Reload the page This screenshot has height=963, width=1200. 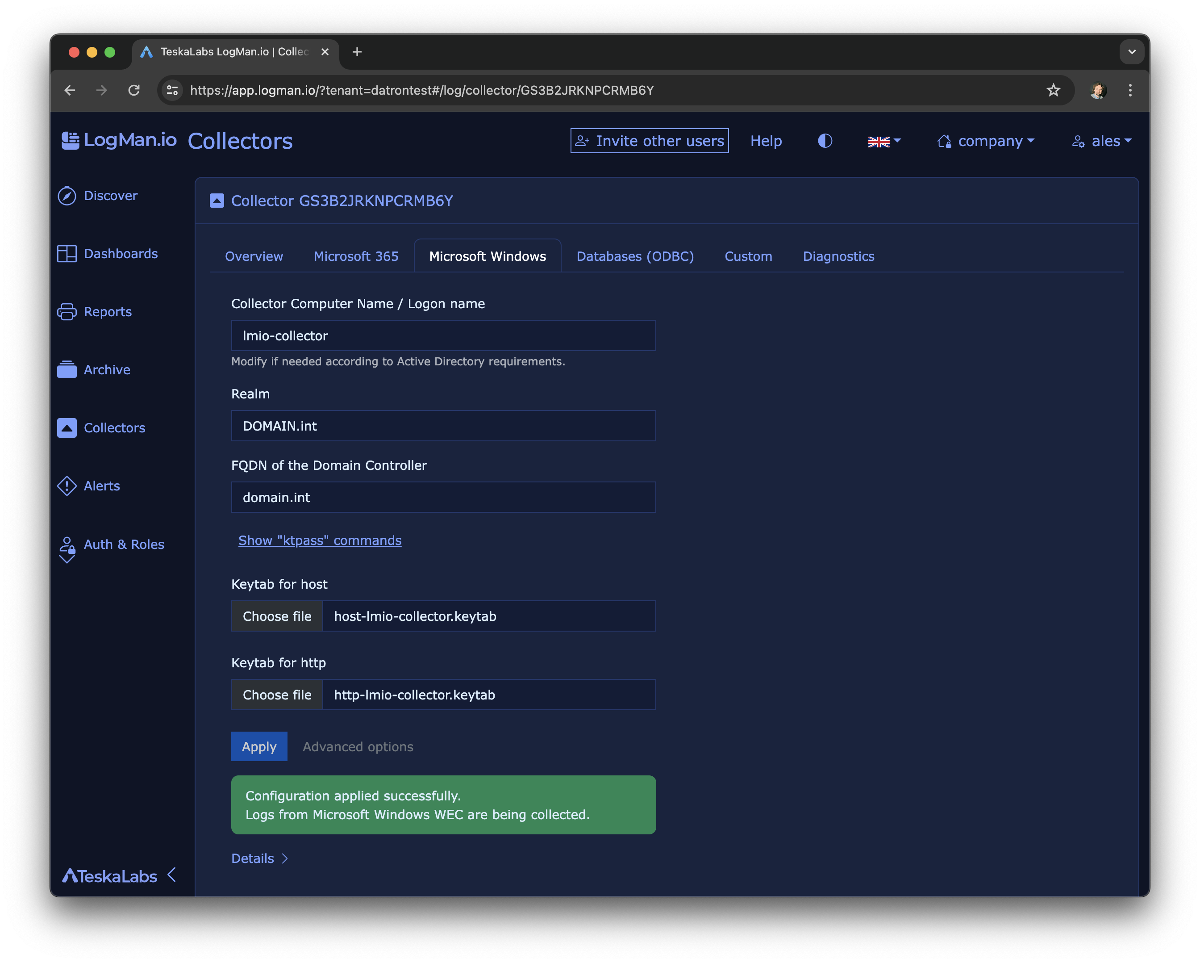(133, 90)
